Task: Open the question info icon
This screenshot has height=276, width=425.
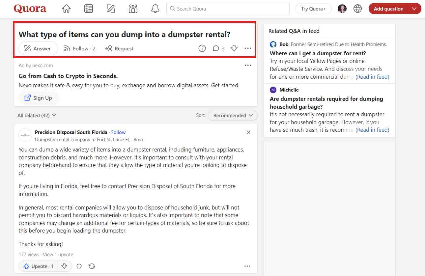Action: pyautogui.click(x=202, y=48)
